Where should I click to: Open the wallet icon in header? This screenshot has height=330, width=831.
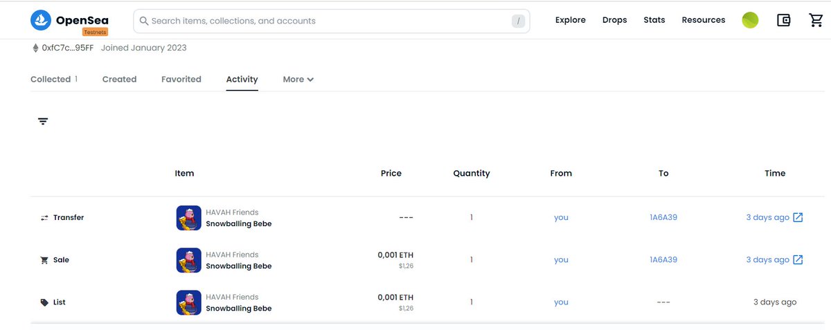(784, 20)
